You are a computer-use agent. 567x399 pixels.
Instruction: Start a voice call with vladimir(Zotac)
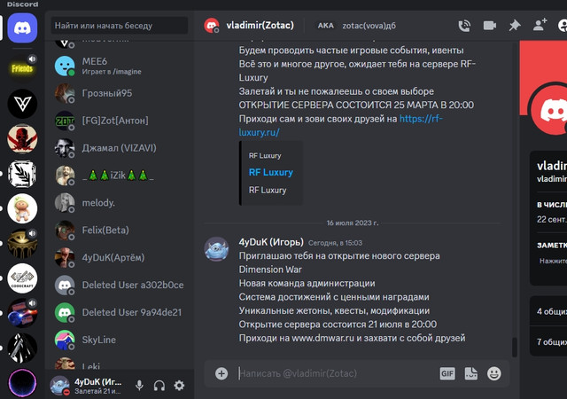pos(464,26)
